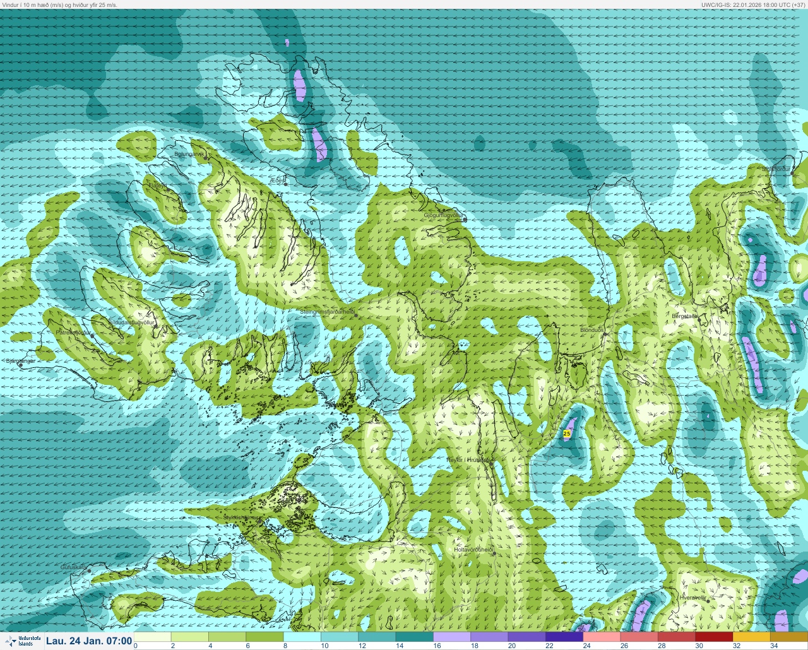Click the Holtavörðuheiði station label
This screenshot has height=650, width=808.
pos(473,550)
